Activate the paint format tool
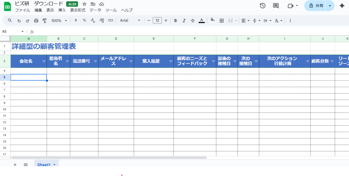The image size is (349, 176). 45,21
